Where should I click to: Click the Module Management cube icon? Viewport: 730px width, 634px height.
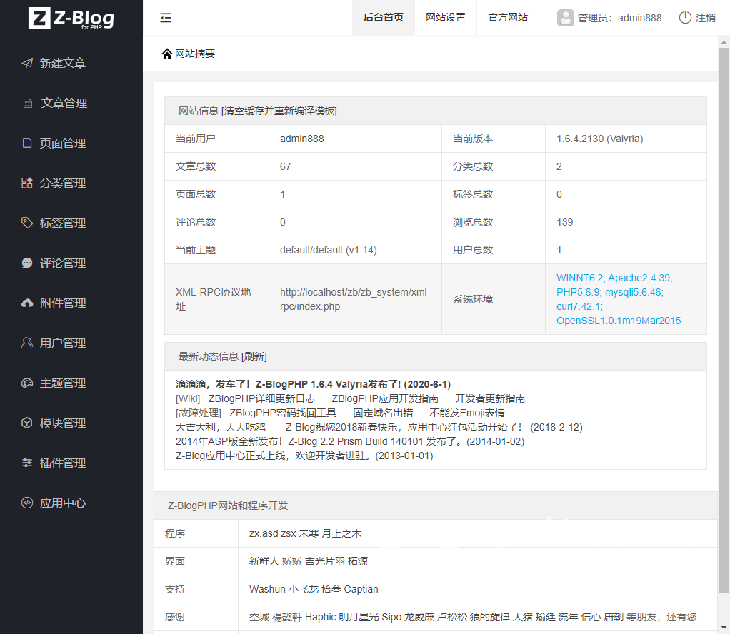coord(27,423)
